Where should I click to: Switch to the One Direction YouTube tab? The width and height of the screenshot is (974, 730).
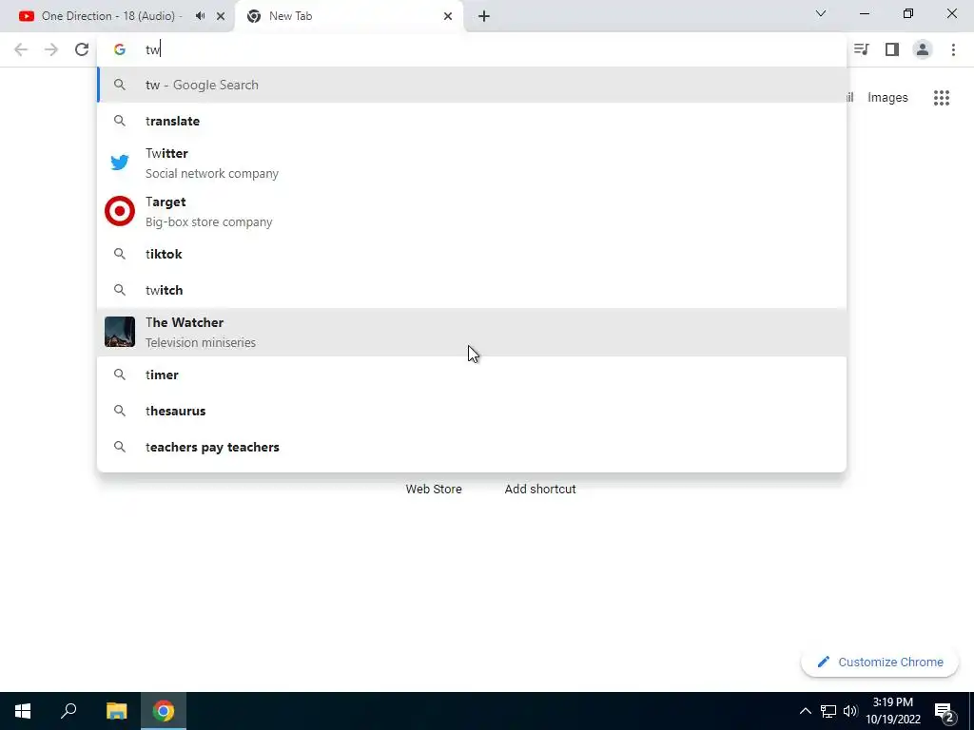112,16
